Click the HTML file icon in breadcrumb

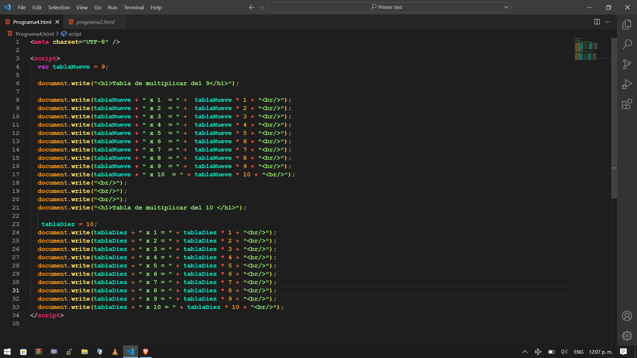tap(10, 34)
